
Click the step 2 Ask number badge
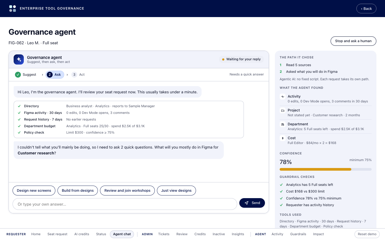(50, 75)
